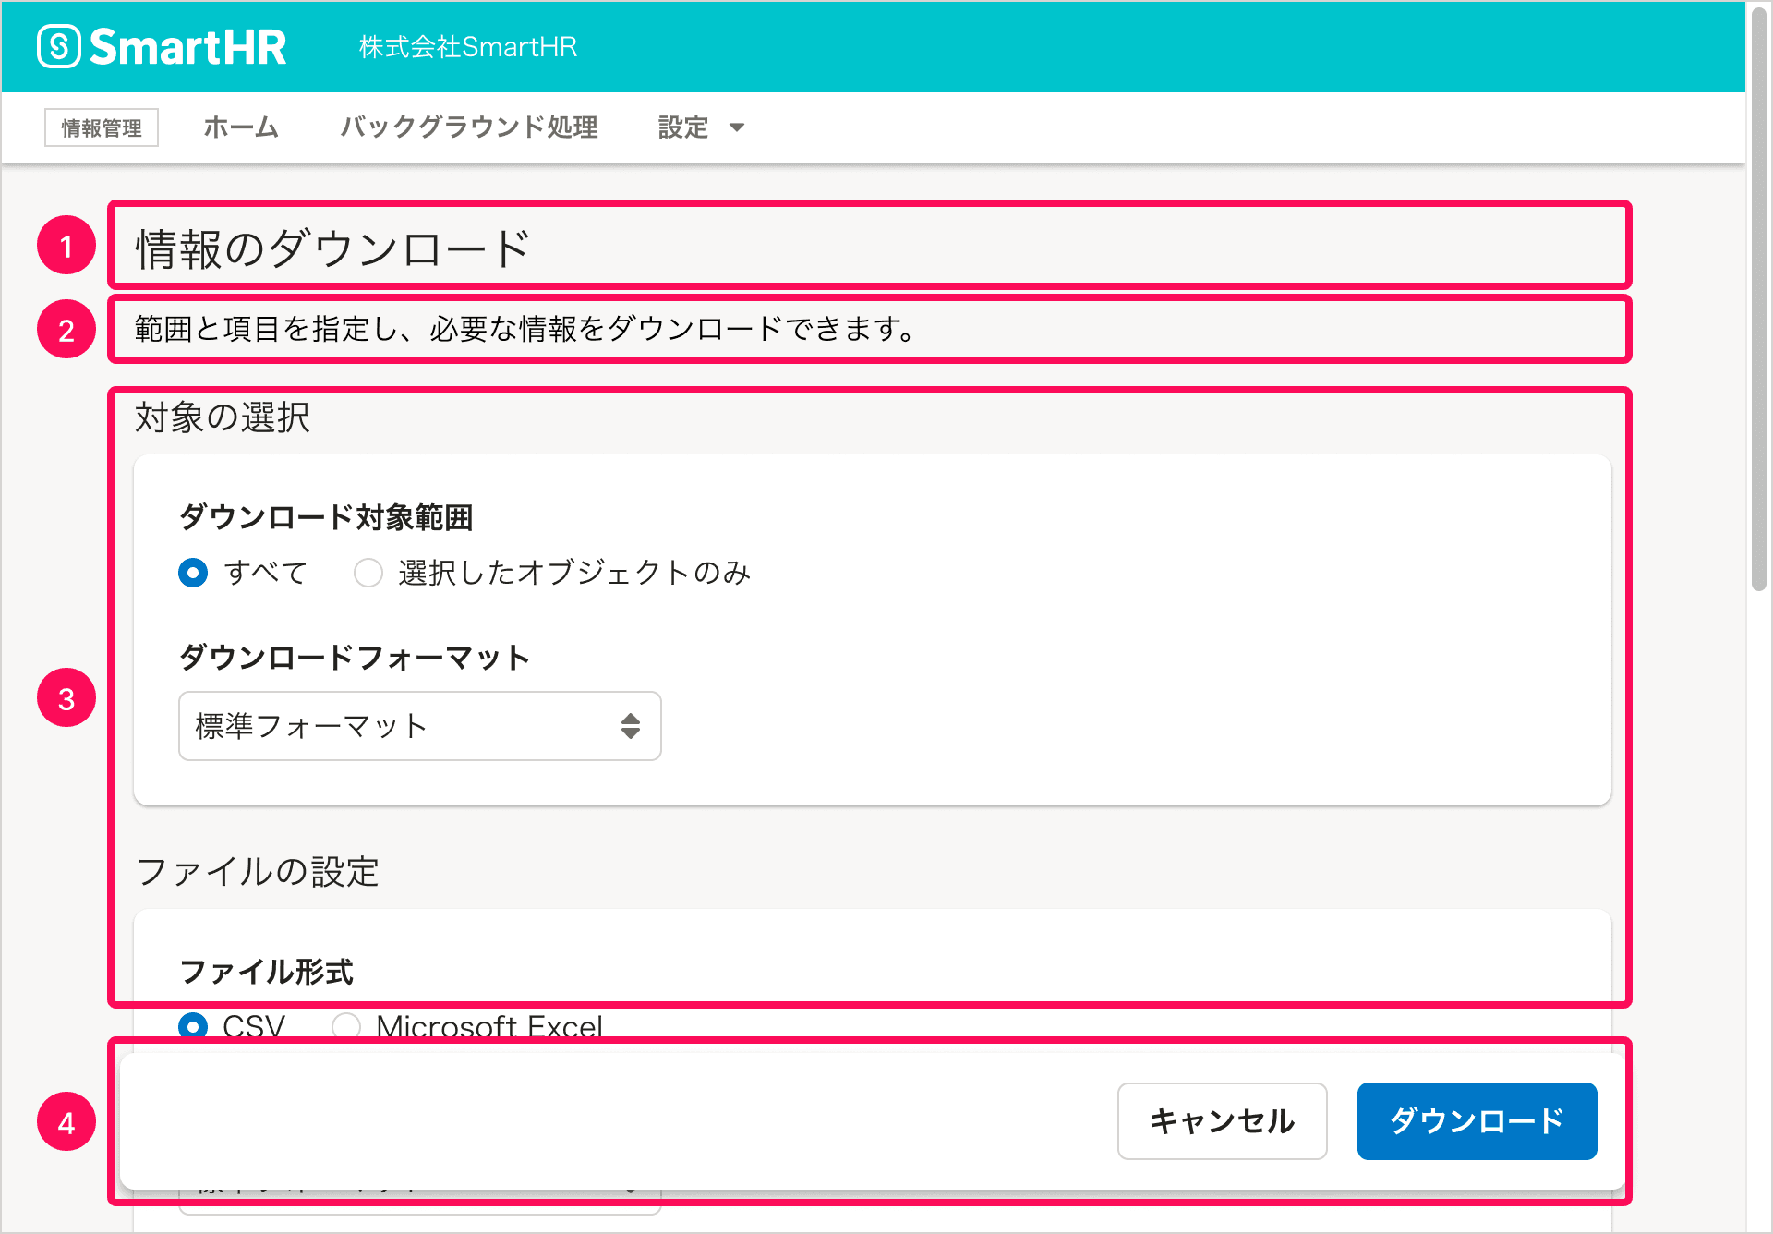Click the up/down arrows in the format selector
This screenshot has width=1773, height=1234.
click(x=629, y=727)
